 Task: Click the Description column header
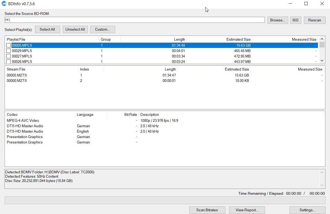231,114
